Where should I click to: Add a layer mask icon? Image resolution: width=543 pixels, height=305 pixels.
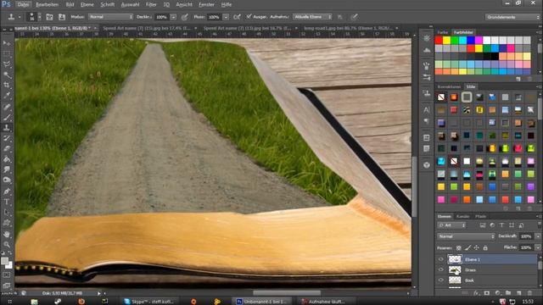pyautogui.click(x=486, y=293)
